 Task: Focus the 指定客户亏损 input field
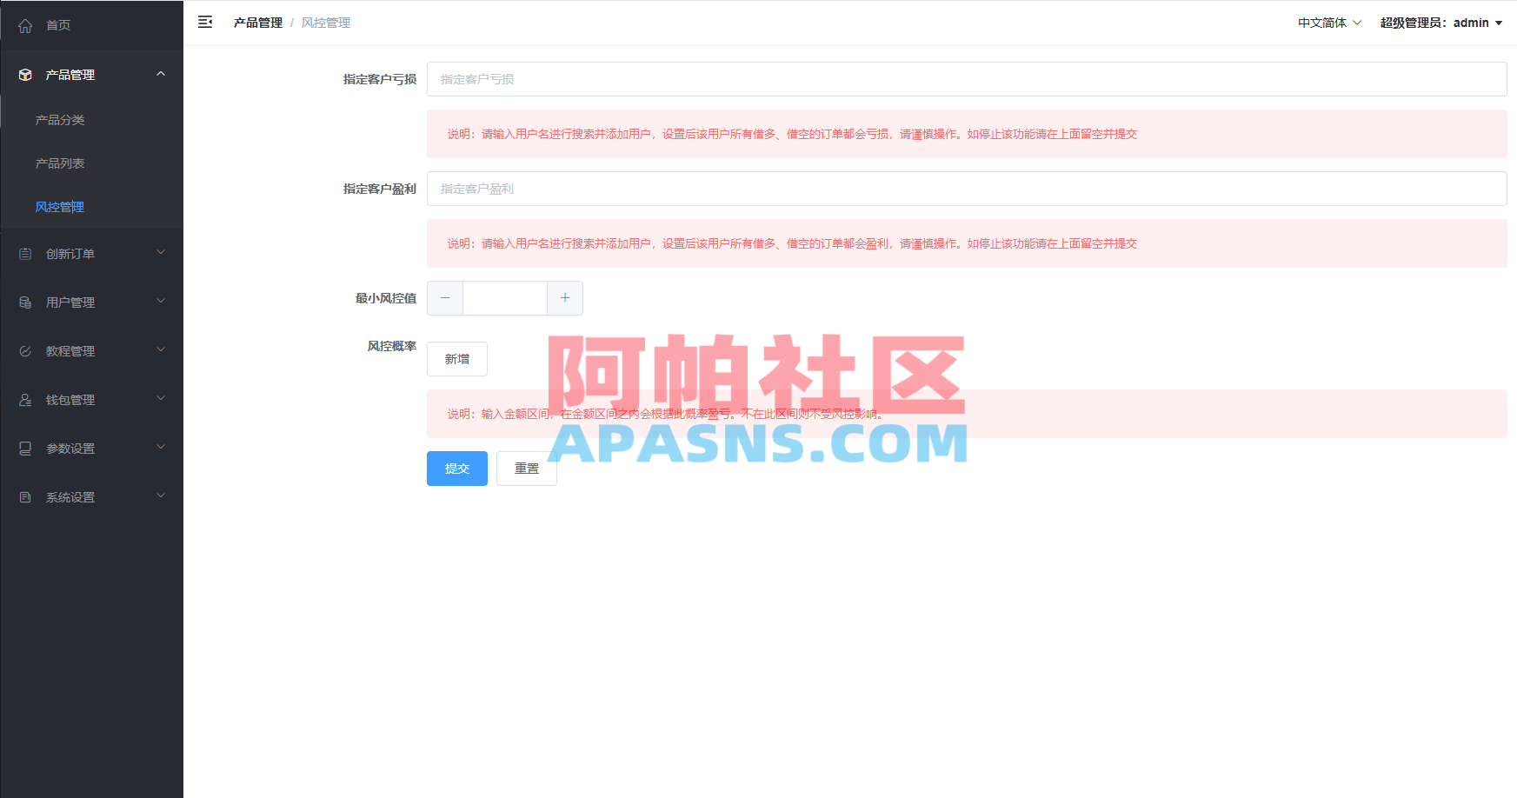967,79
